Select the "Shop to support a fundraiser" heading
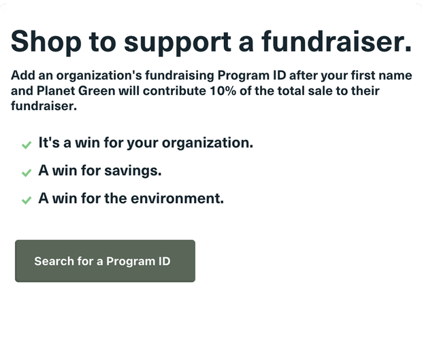Screen dimensions: 422x341 click(x=211, y=41)
